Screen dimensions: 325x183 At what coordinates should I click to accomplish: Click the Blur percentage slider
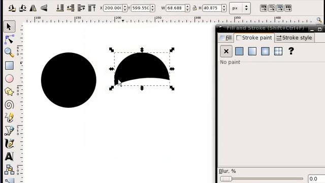(262, 178)
